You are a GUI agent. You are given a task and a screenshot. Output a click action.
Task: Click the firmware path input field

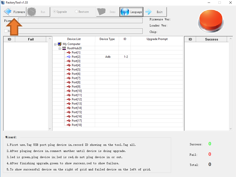80,20
